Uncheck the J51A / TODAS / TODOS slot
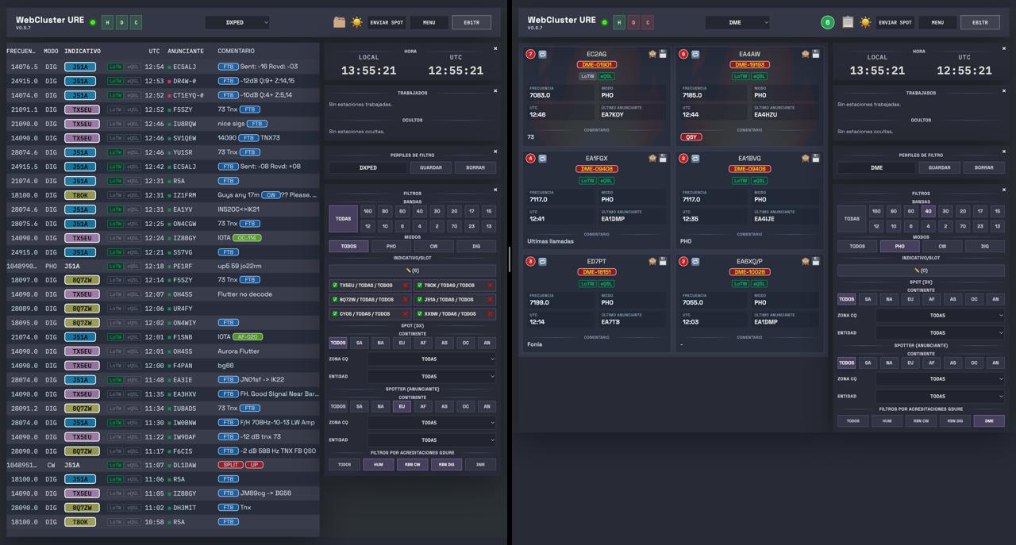The image size is (1016, 545). [420, 300]
